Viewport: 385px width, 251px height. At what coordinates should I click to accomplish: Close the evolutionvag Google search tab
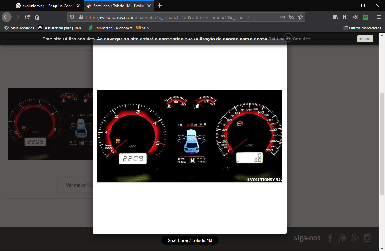(78, 6)
